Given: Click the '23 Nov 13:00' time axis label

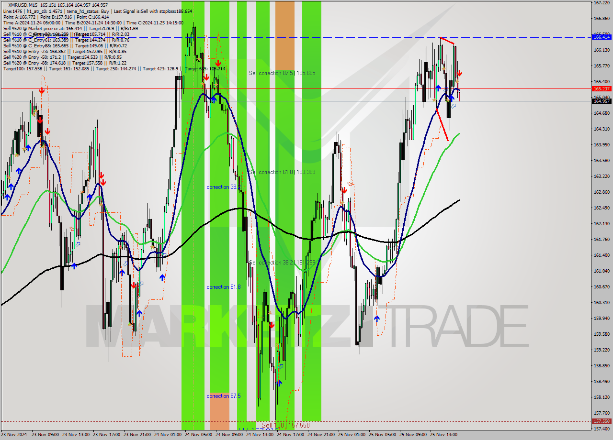Looking at the screenshot, I should click(x=77, y=435).
